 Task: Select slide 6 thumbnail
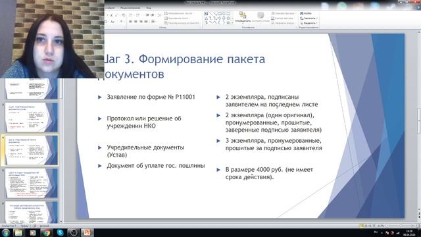[x=32, y=212]
